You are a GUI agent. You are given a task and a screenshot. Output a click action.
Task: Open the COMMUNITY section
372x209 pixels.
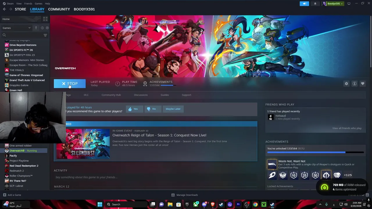(x=59, y=9)
